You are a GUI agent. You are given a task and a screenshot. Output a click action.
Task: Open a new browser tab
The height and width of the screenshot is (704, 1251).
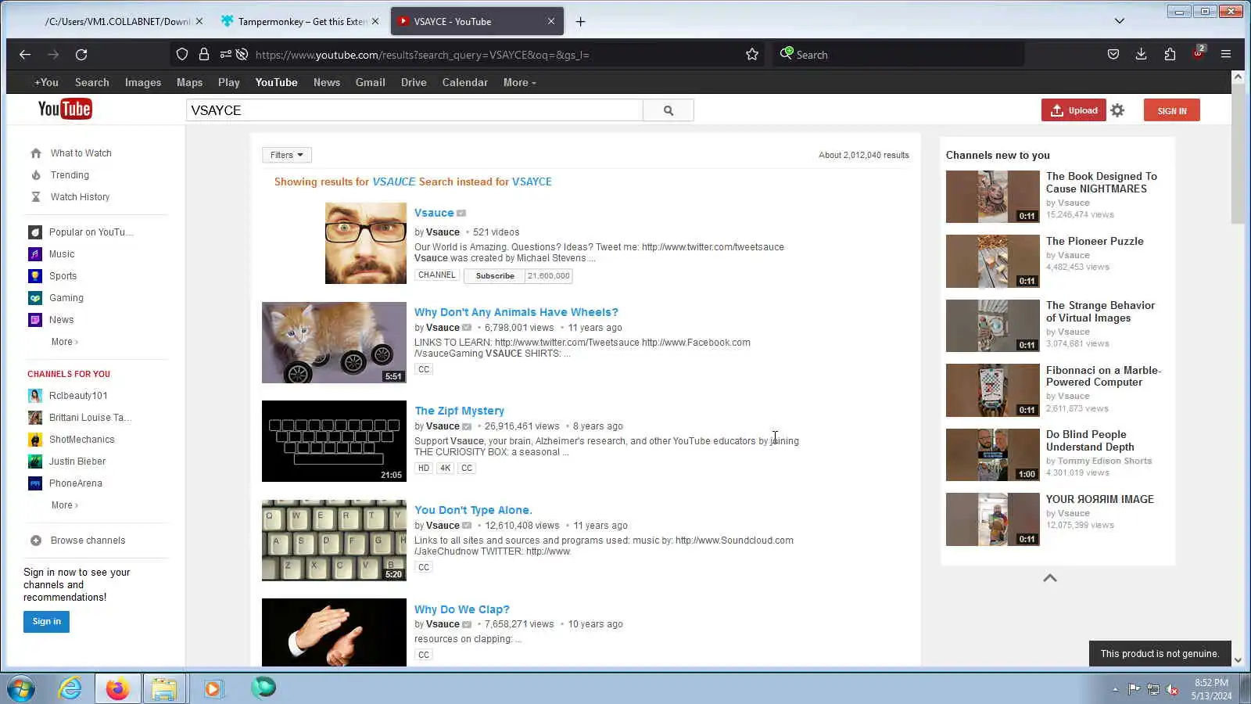coord(580,22)
